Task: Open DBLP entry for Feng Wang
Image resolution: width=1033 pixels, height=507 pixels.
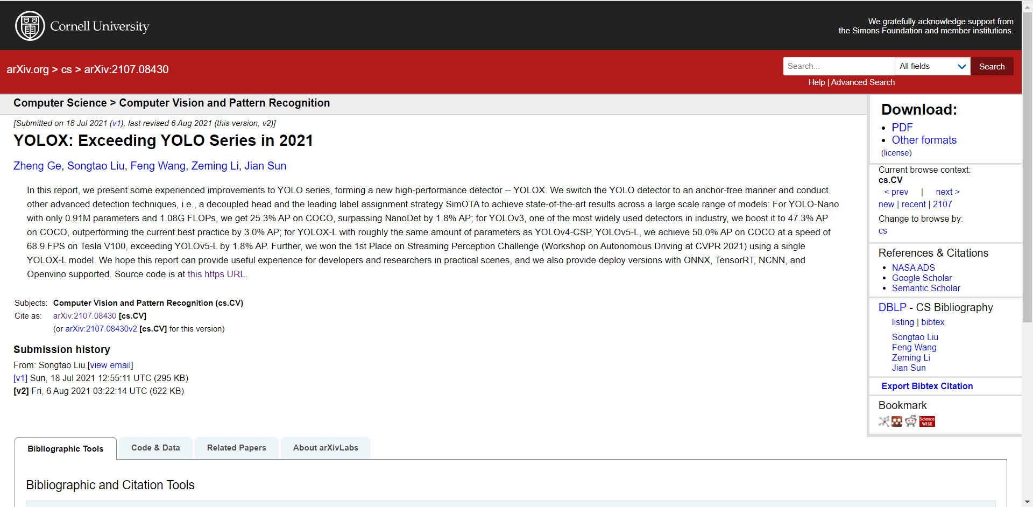Action: tap(914, 347)
